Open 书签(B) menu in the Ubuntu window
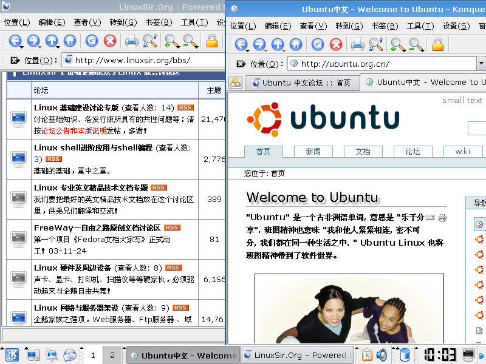486x364 pixels. pos(385,26)
